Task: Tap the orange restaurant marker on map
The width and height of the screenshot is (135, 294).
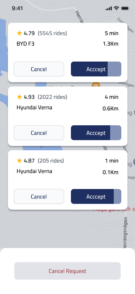Action: 96,85
